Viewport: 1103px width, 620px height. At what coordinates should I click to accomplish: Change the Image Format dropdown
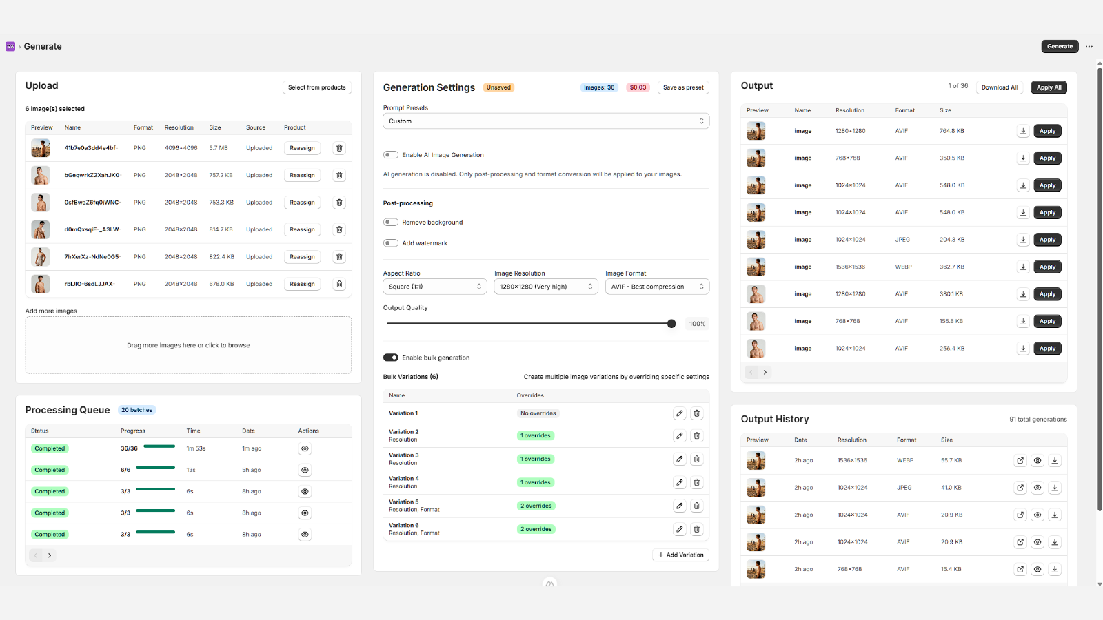656,286
